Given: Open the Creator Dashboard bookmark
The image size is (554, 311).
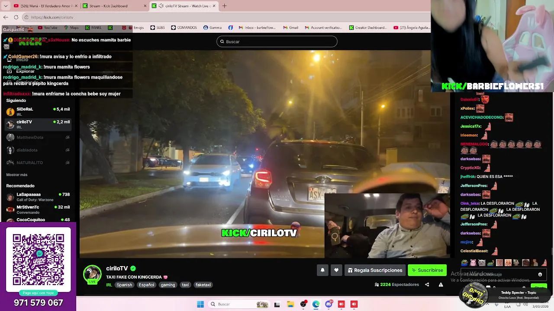Looking at the screenshot, I should pos(368,28).
